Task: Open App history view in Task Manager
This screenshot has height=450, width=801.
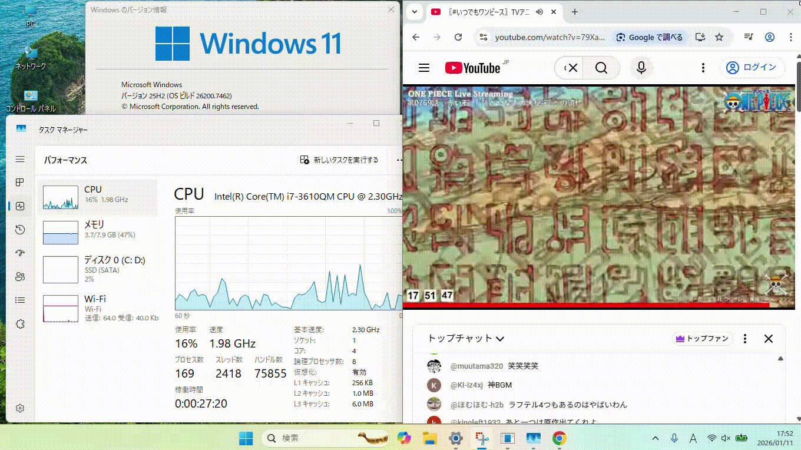Action: 19,230
